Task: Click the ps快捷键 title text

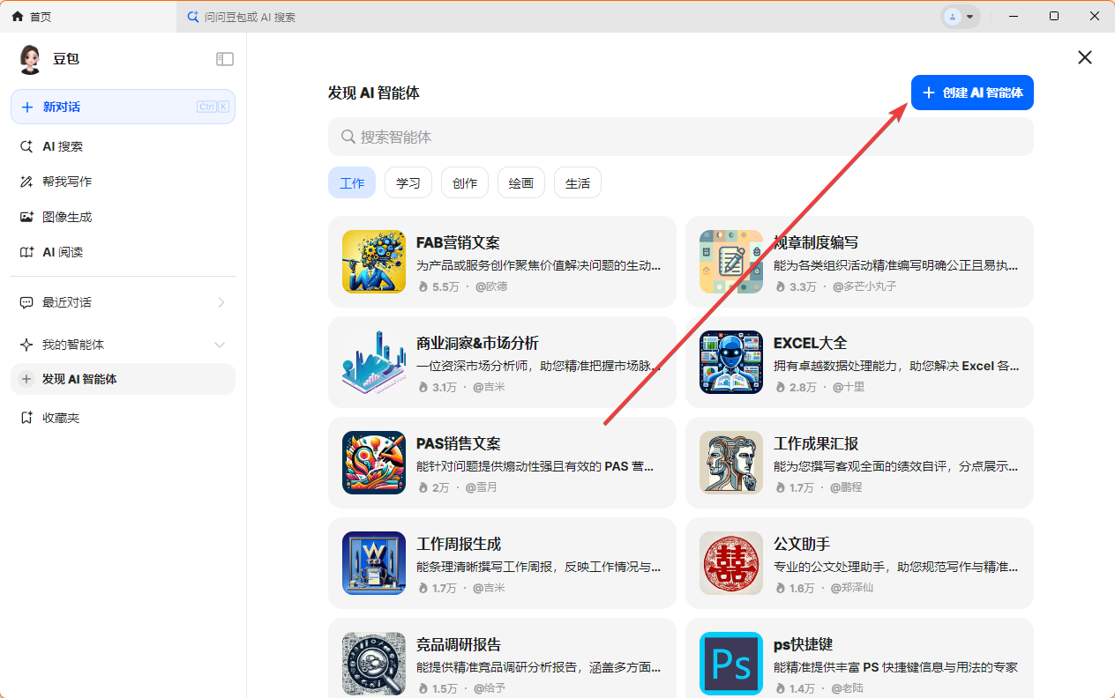Action: coord(803,645)
